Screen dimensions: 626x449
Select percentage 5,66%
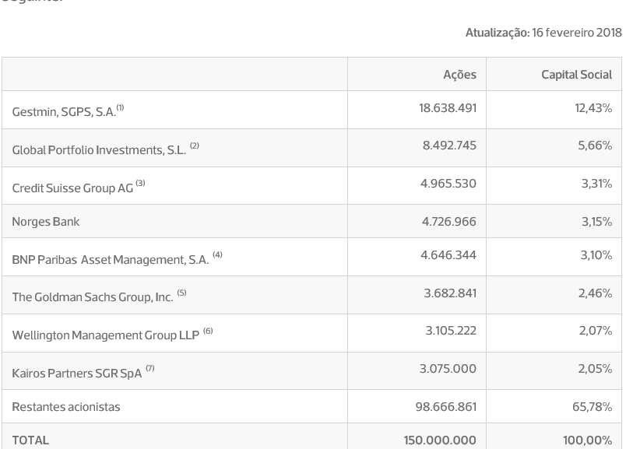pos(595,146)
